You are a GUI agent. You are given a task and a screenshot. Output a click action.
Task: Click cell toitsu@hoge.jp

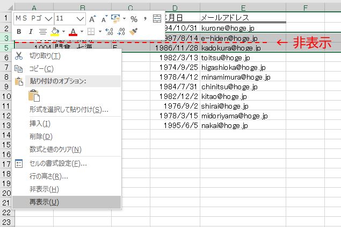click(x=243, y=58)
